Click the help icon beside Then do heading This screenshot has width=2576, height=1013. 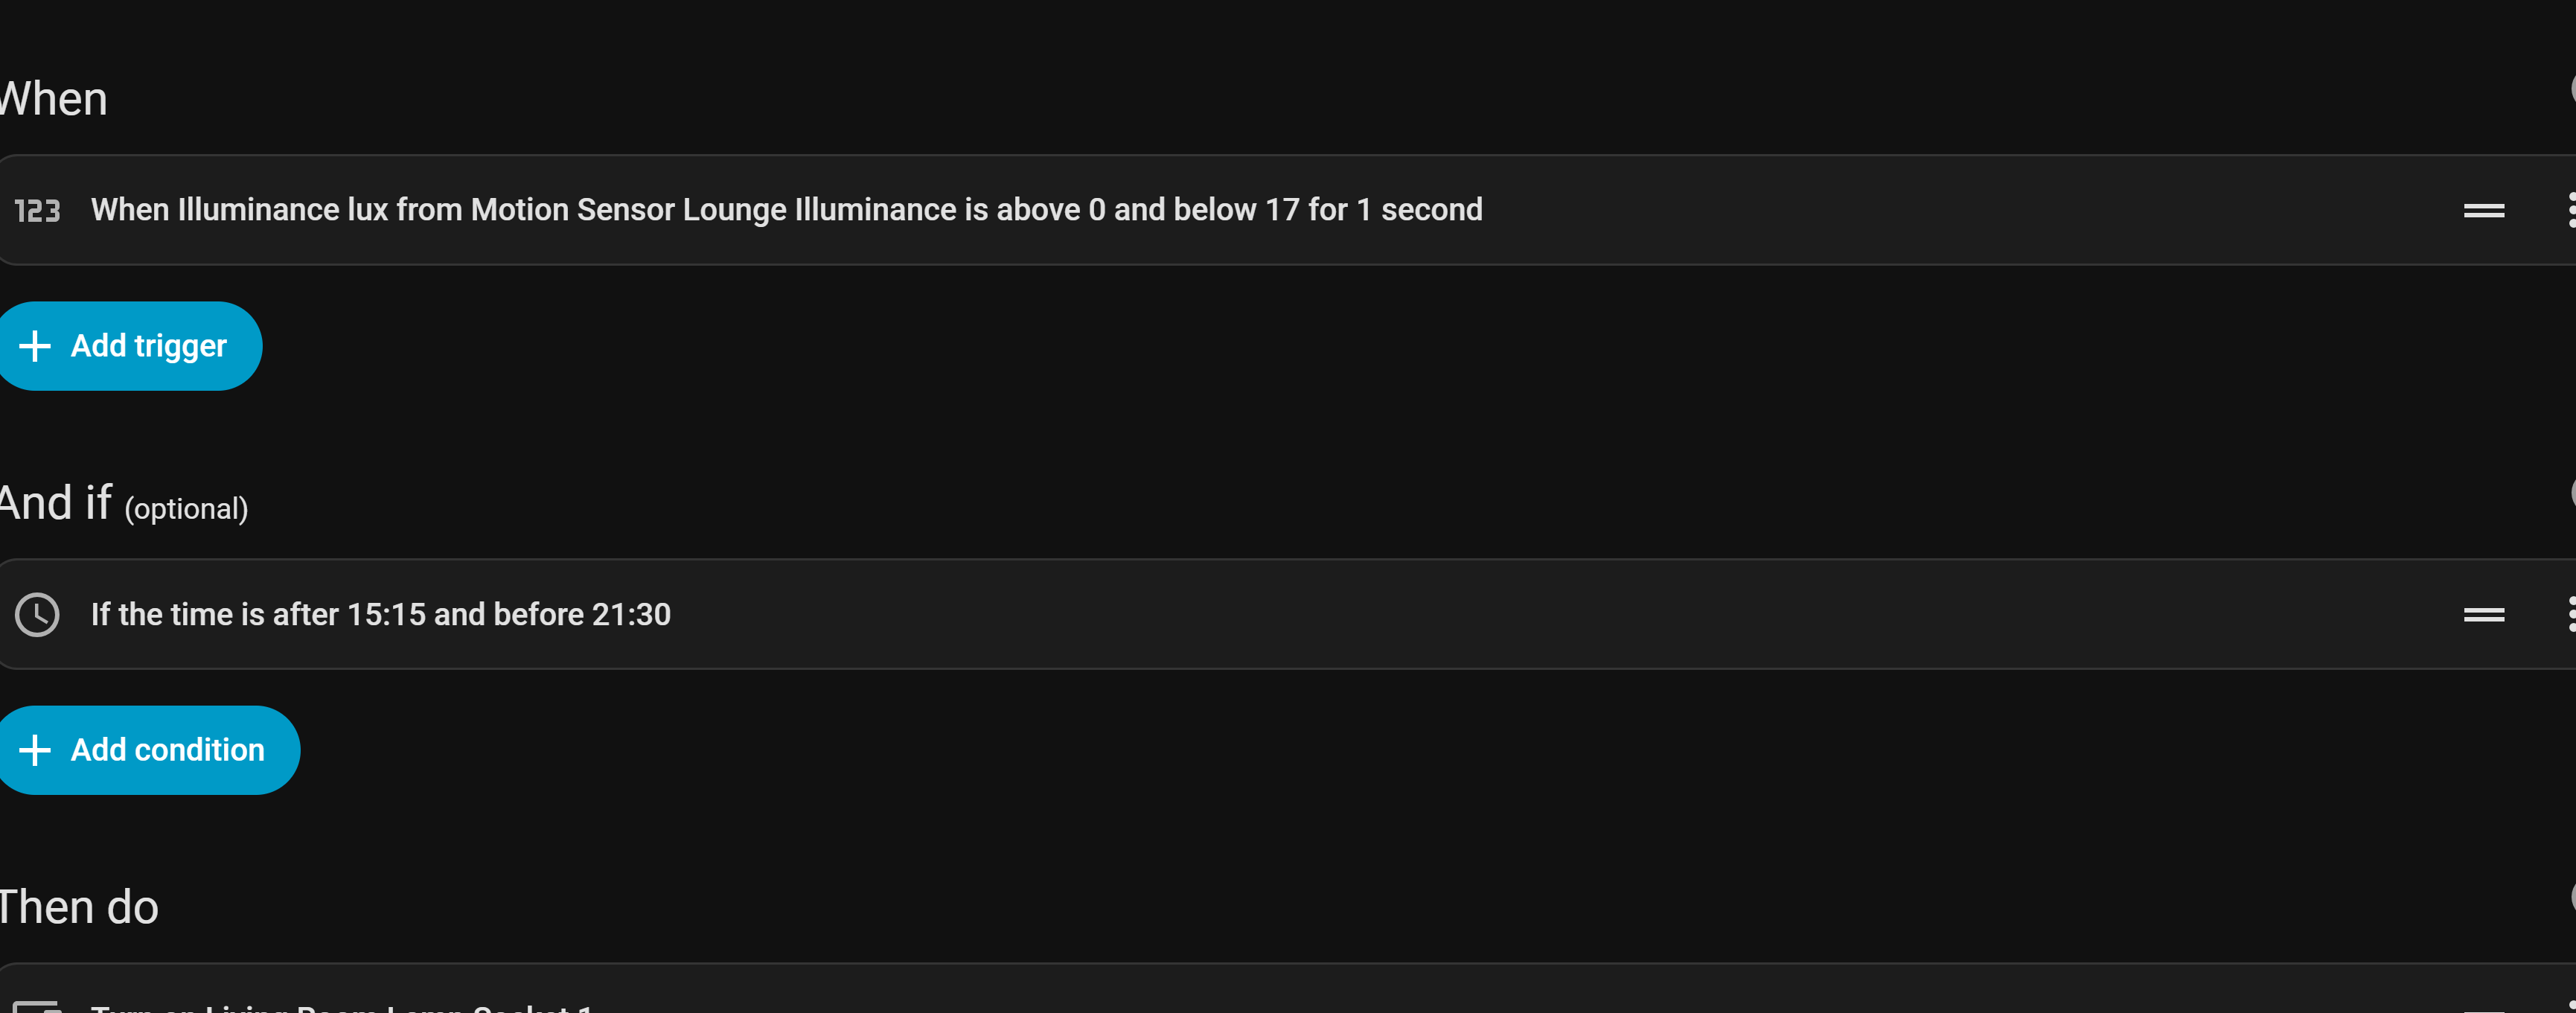click(x=2570, y=896)
